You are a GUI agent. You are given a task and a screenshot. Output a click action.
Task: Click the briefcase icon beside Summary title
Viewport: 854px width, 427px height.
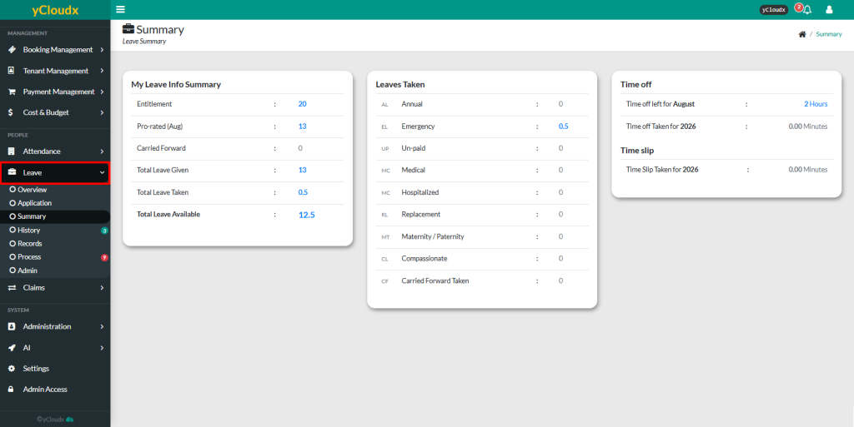[x=128, y=29]
